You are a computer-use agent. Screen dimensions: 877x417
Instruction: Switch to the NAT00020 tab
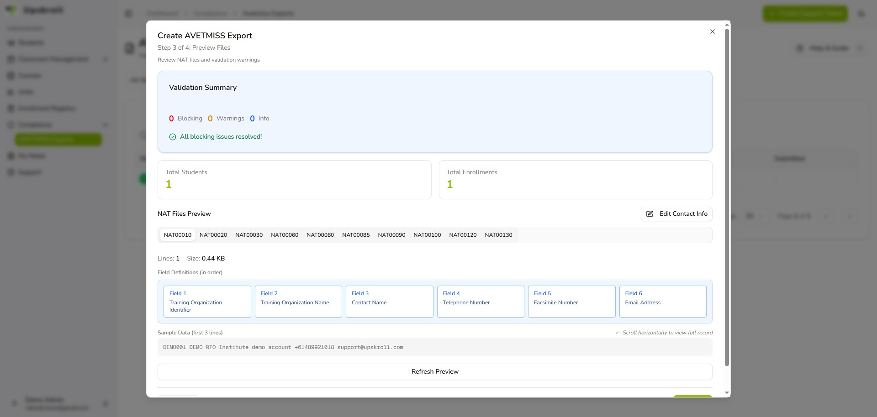213,235
